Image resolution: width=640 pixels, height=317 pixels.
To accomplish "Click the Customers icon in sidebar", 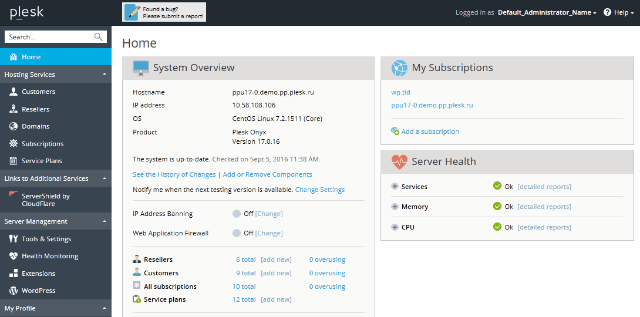I will pos(14,92).
